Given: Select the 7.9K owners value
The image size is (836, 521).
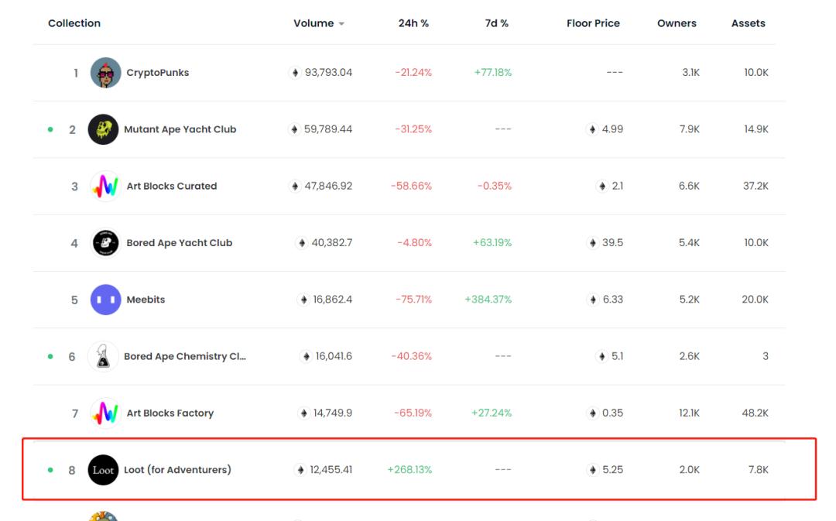Looking at the screenshot, I should (x=690, y=129).
